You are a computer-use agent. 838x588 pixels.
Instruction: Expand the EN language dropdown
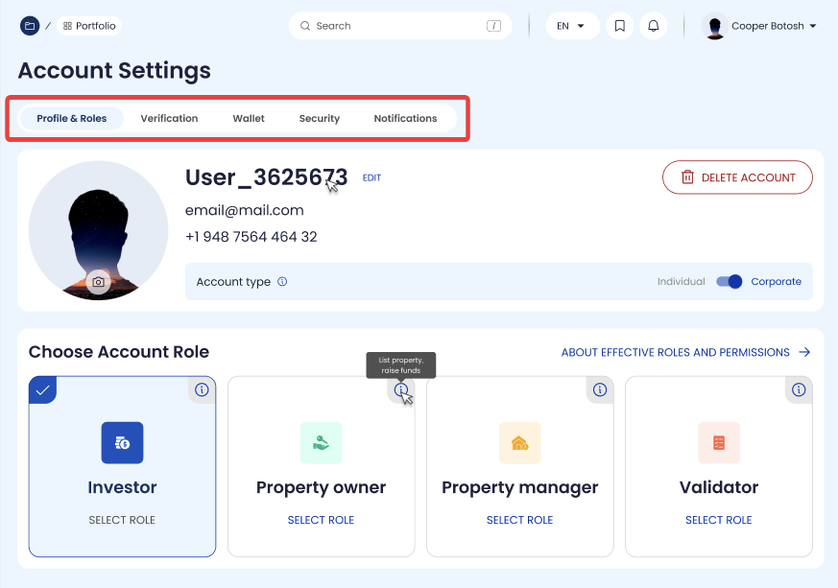(x=572, y=26)
